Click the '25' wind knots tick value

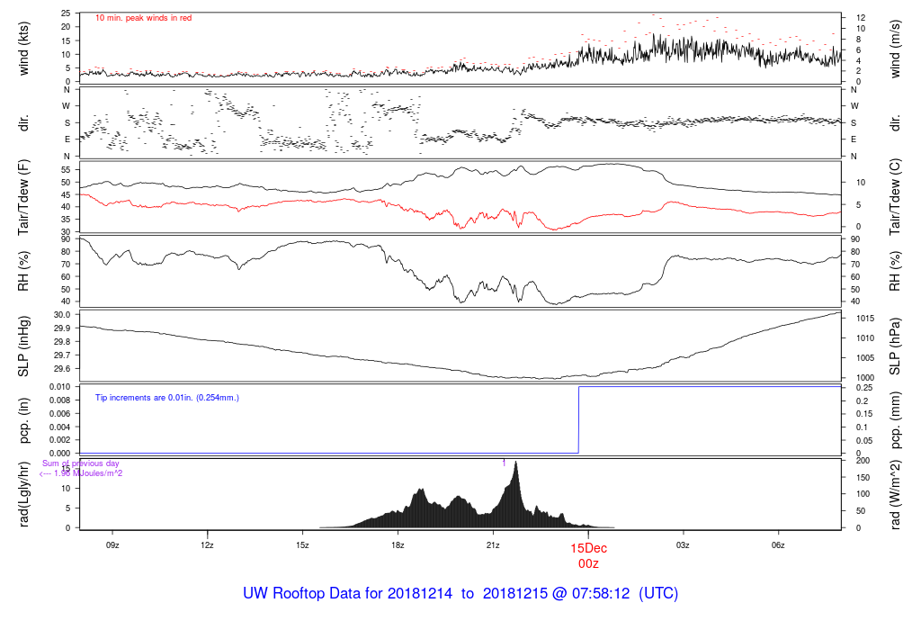click(66, 13)
